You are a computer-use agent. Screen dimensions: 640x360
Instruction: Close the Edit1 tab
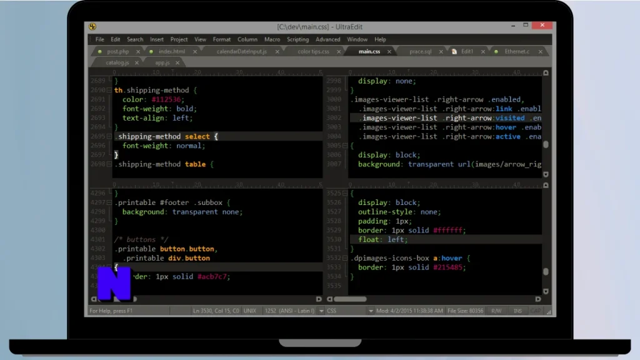click(483, 52)
